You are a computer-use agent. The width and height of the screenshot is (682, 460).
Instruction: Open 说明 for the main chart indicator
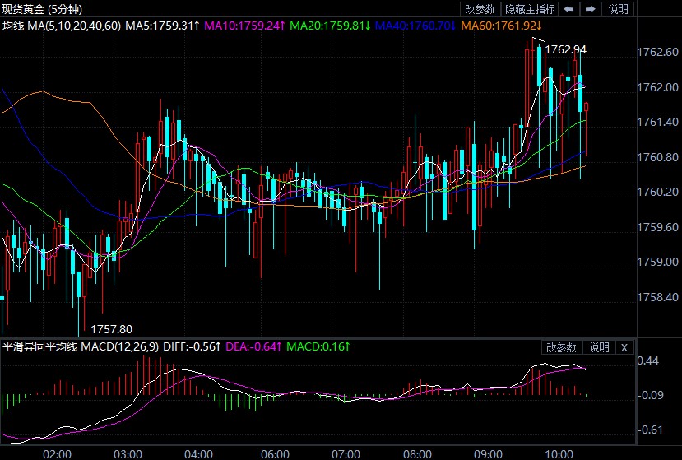[x=618, y=9]
